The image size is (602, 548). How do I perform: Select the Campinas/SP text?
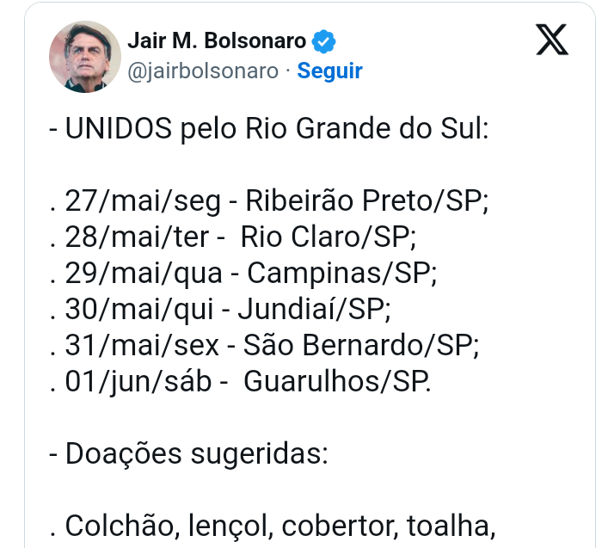(x=342, y=274)
